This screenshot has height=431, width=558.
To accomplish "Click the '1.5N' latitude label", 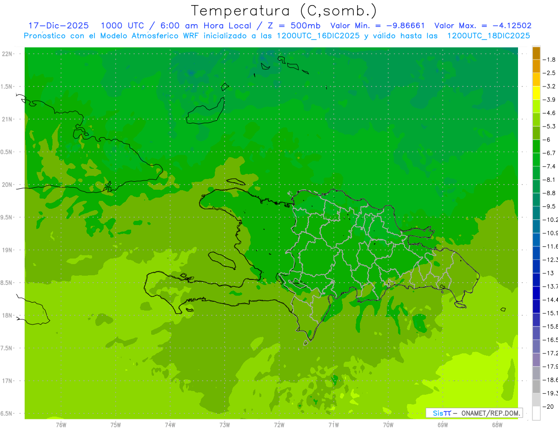I will click(6, 86).
